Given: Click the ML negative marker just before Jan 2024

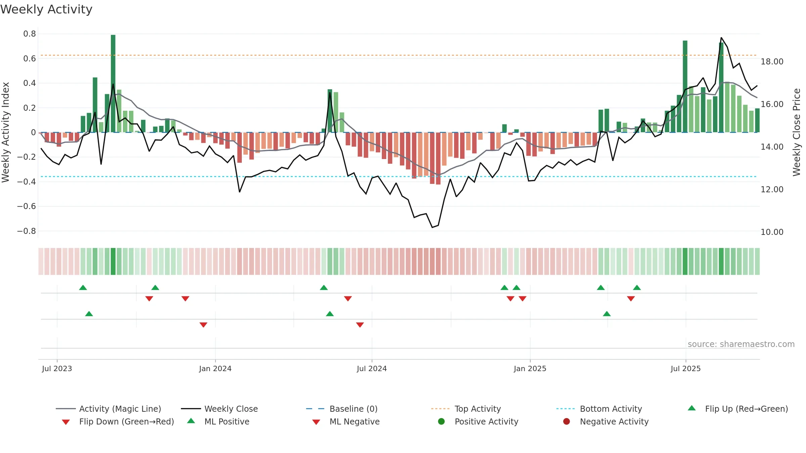Looking at the screenshot, I should click(x=204, y=325).
